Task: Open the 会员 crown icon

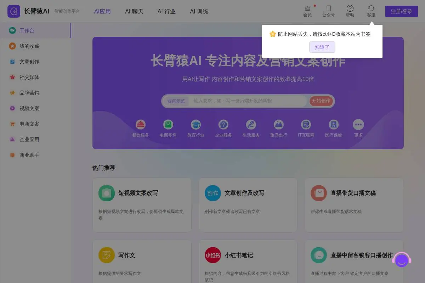Action: pos(307,8)
